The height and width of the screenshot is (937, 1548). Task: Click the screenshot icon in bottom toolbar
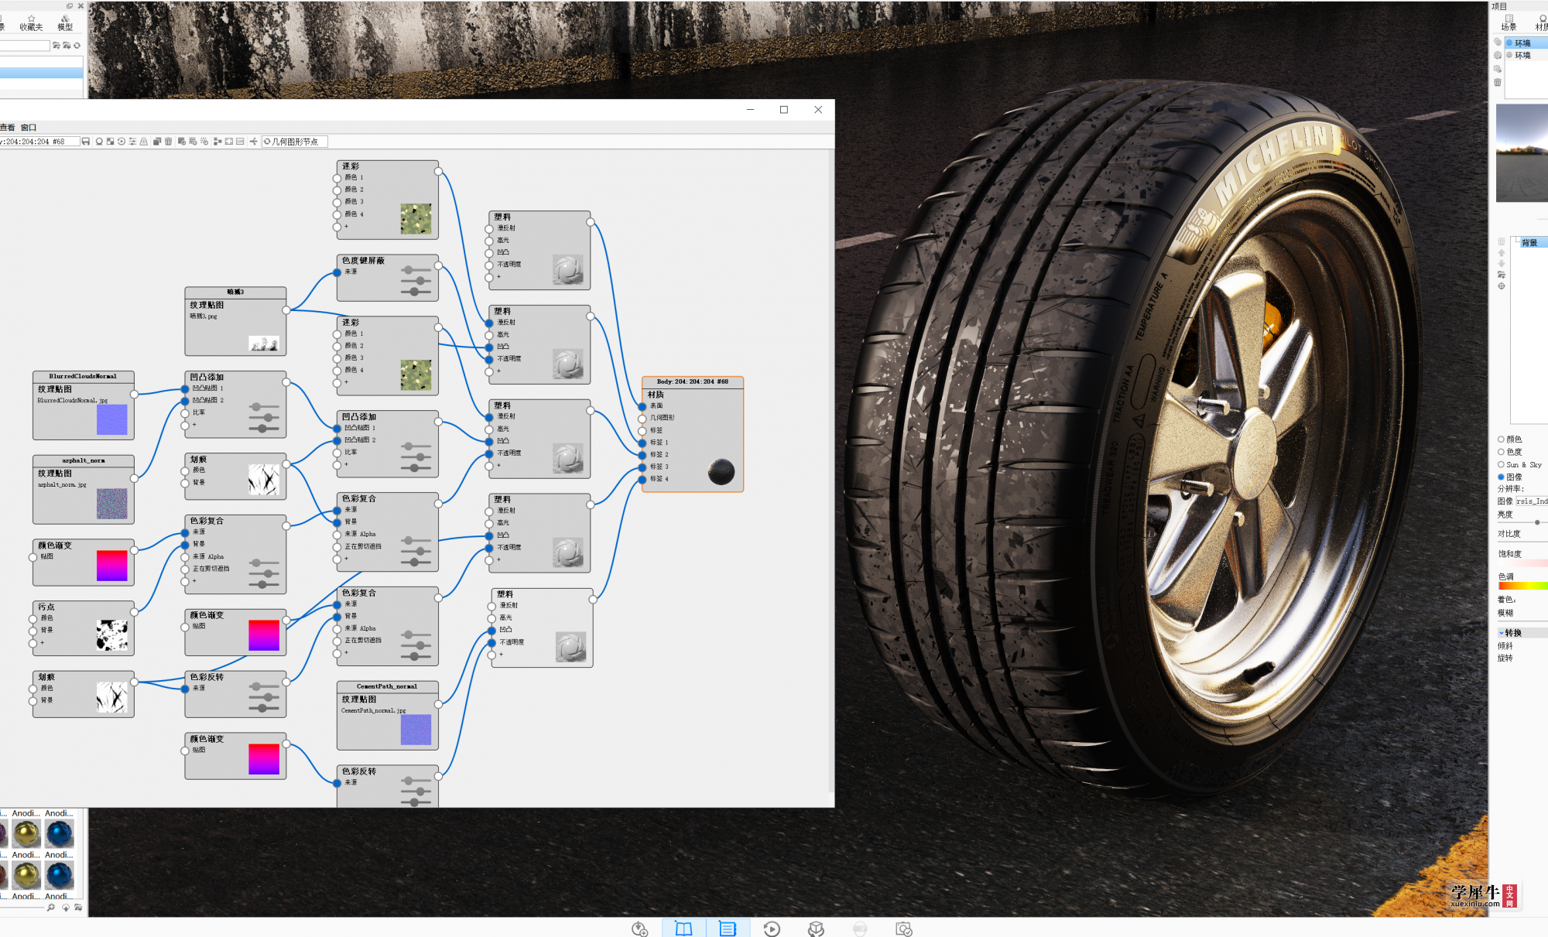point(904,928)
